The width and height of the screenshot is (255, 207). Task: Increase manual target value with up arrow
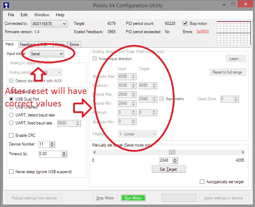point(175,159)
